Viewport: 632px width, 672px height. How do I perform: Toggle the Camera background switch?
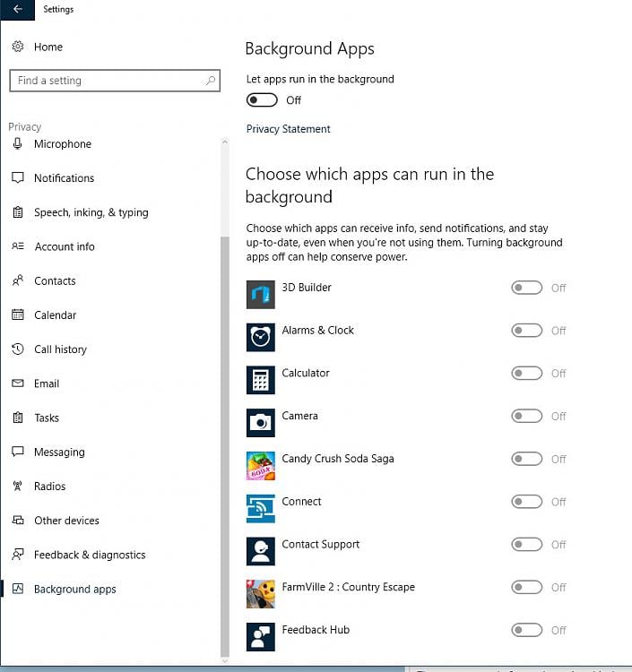click(x=526, y=416)
